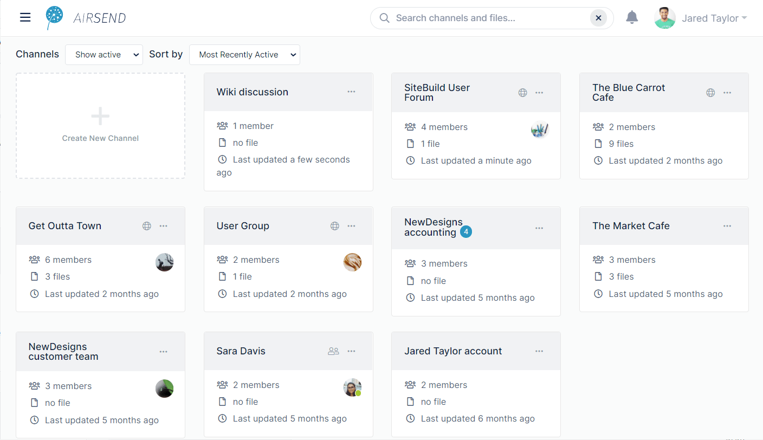The width and height of the screenshot is (763, 440).
Task: Click the globe icon on the Get Outta Town card
Action: coord(147,226)
